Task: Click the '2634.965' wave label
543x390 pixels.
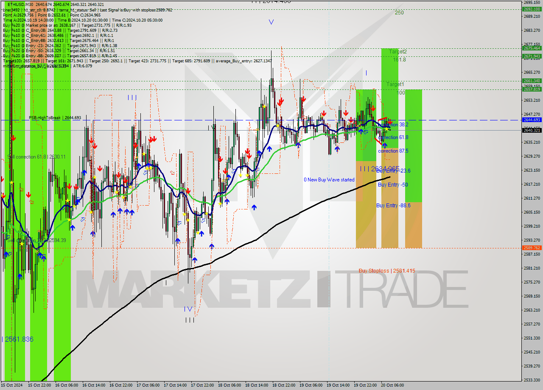Action: pos(385,169)
